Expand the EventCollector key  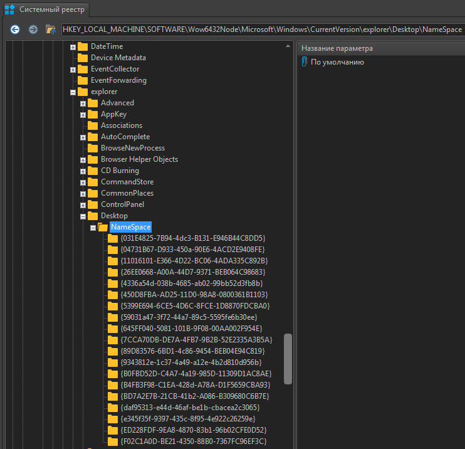73,70
